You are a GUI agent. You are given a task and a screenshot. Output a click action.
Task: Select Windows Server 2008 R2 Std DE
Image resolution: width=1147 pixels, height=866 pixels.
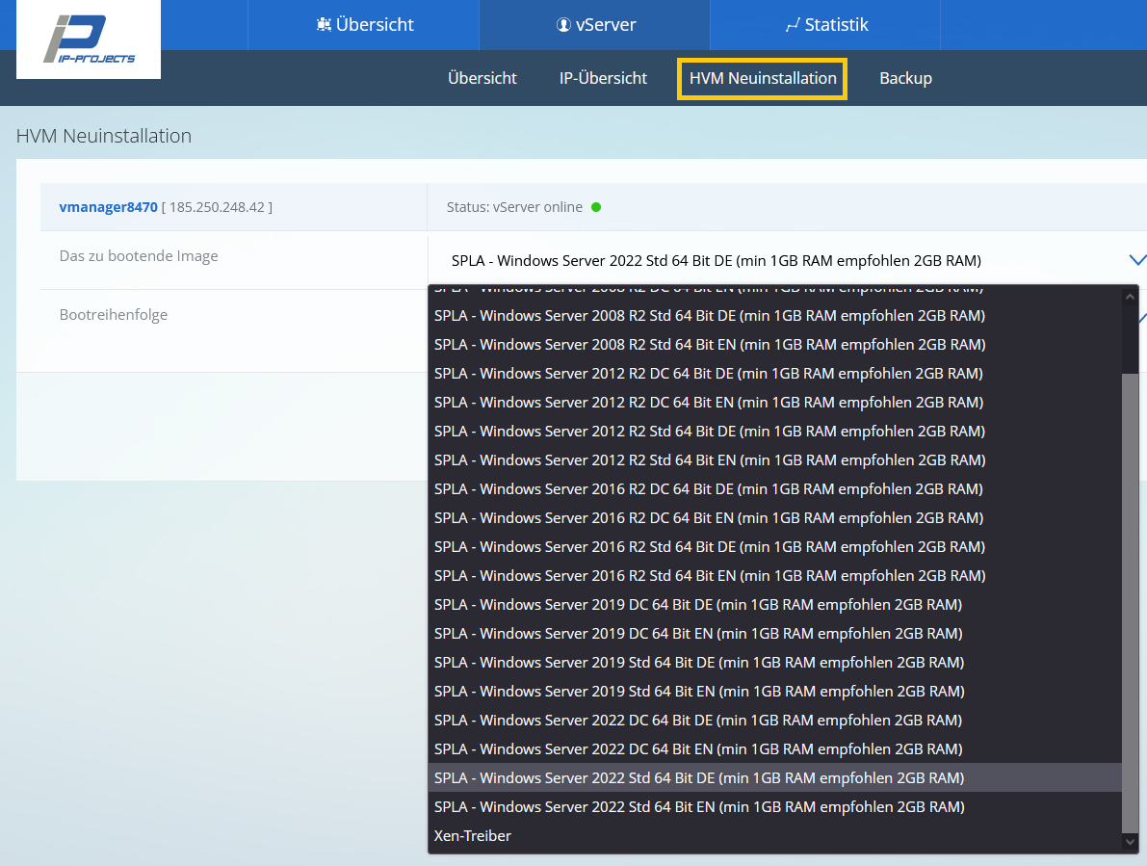774,316
